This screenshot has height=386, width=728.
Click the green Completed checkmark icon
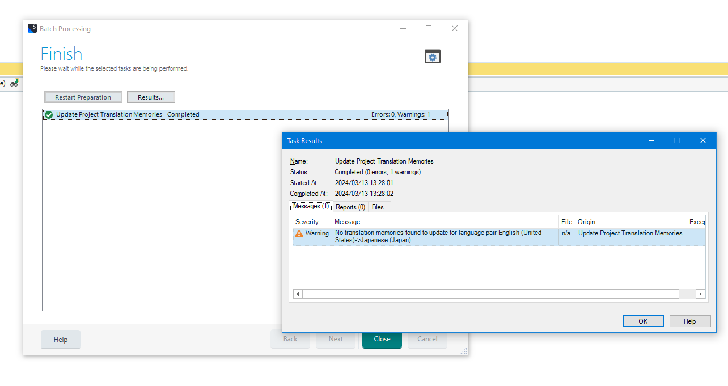click(x=49, y=115)
